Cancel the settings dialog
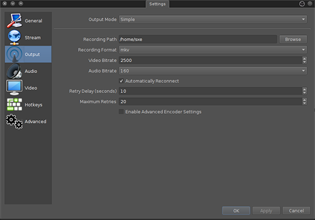This screenshot has height=220, width=315. click(x=296, y=211)
